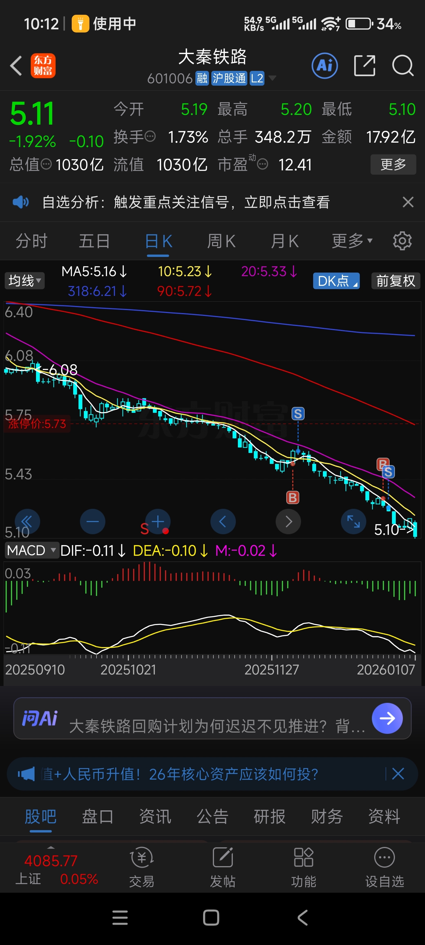
Task: Expand the 上证 index bar
Action: (x=51, y=848)
